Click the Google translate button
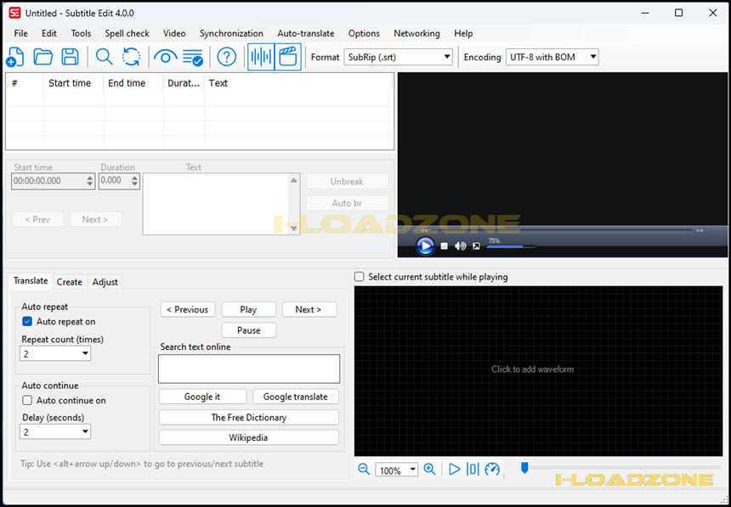The height and width of the screenshot is (507, 731). 296,397
